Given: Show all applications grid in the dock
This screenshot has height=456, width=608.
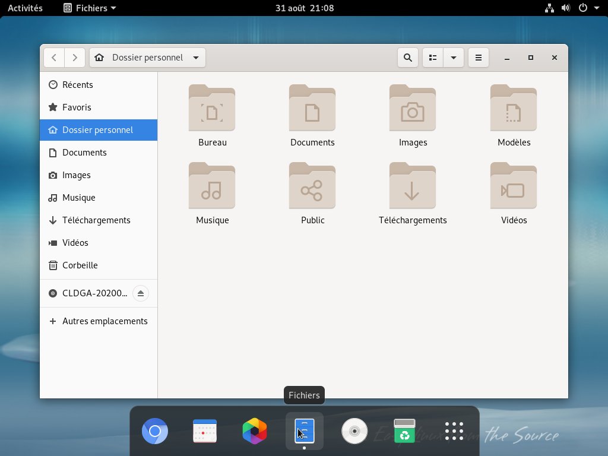Looking at the screenshot, I should (x=454, y=431).
